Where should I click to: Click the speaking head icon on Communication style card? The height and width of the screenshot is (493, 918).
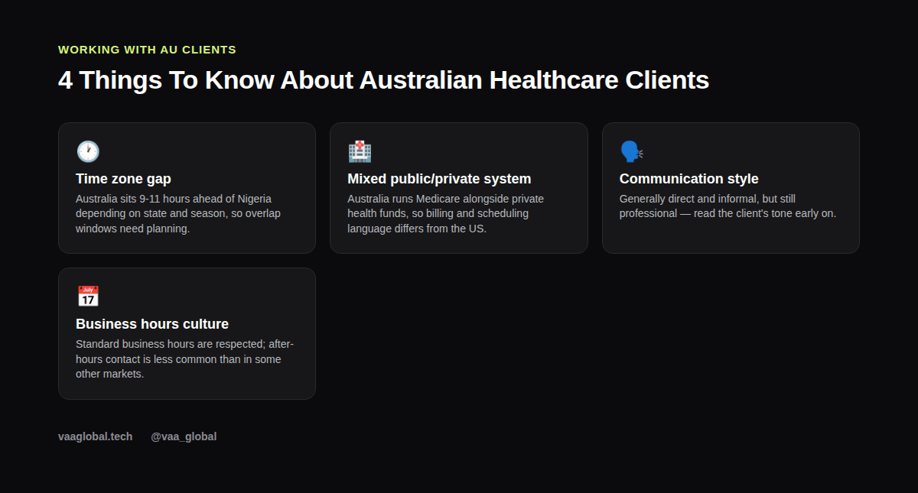(631, 151)
